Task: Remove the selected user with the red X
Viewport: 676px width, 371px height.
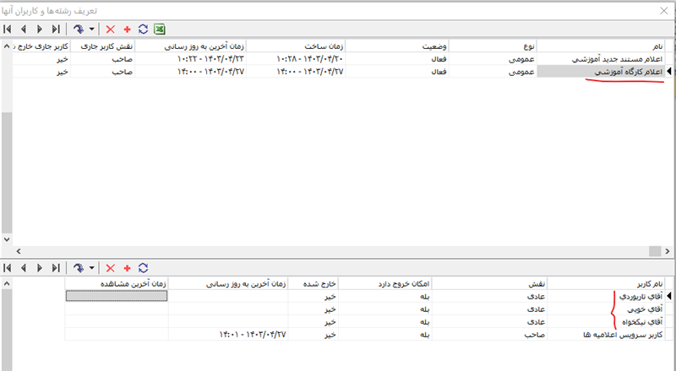Action: 110,267
